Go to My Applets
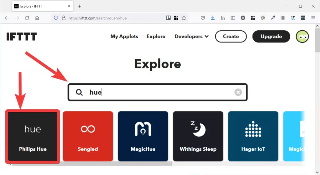 124,37
